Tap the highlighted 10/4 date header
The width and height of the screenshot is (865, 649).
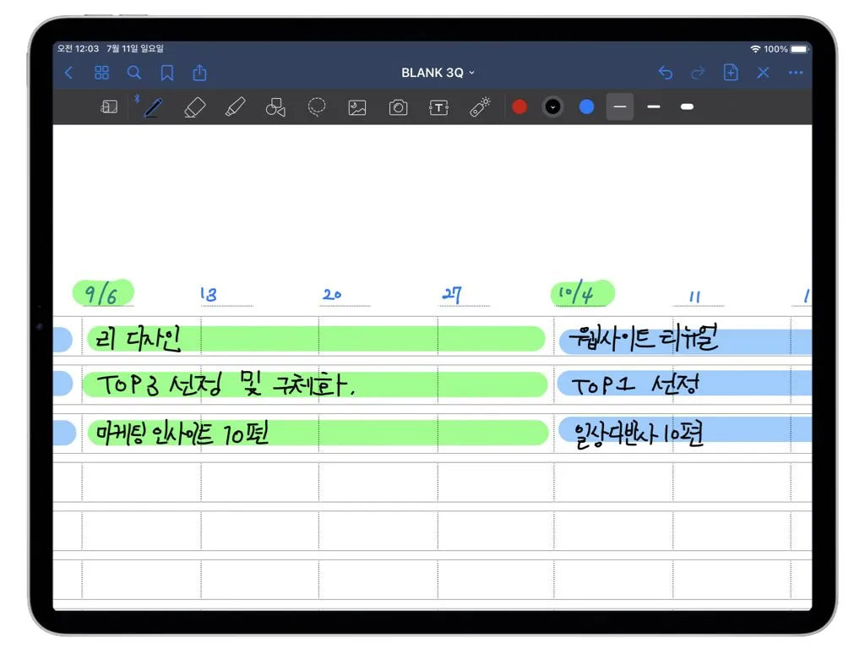pyautogui.click(x=583, y=293)
